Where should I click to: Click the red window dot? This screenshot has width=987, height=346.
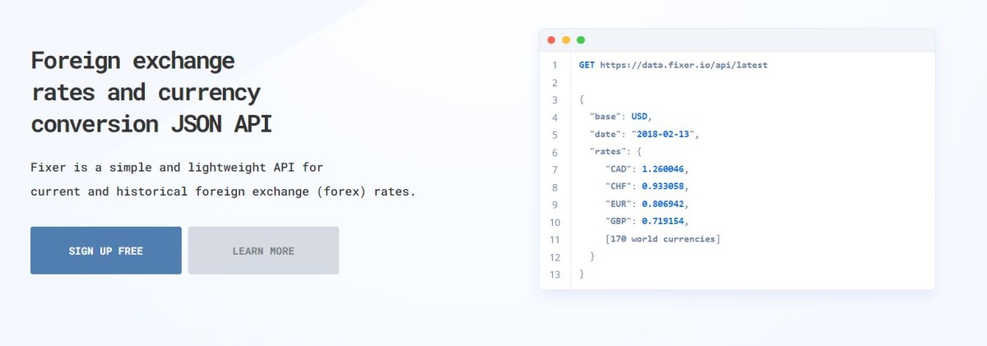coord(551,40)
